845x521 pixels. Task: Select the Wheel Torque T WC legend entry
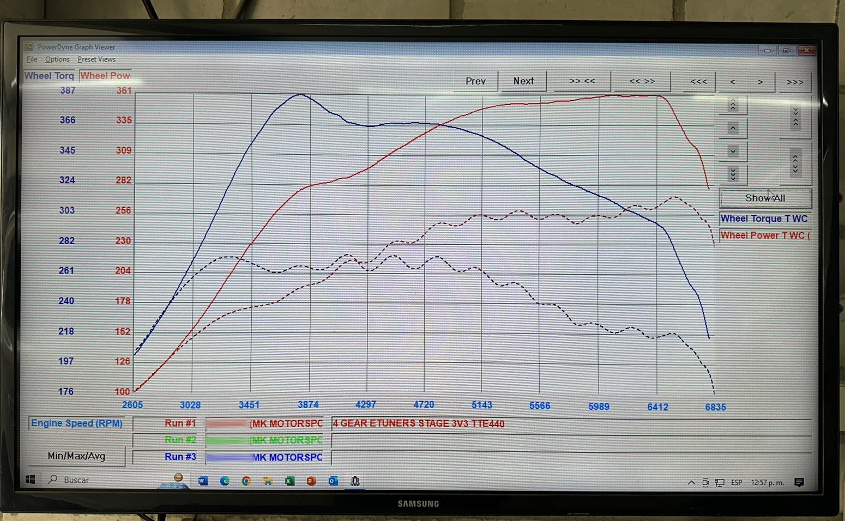(764, 219)
